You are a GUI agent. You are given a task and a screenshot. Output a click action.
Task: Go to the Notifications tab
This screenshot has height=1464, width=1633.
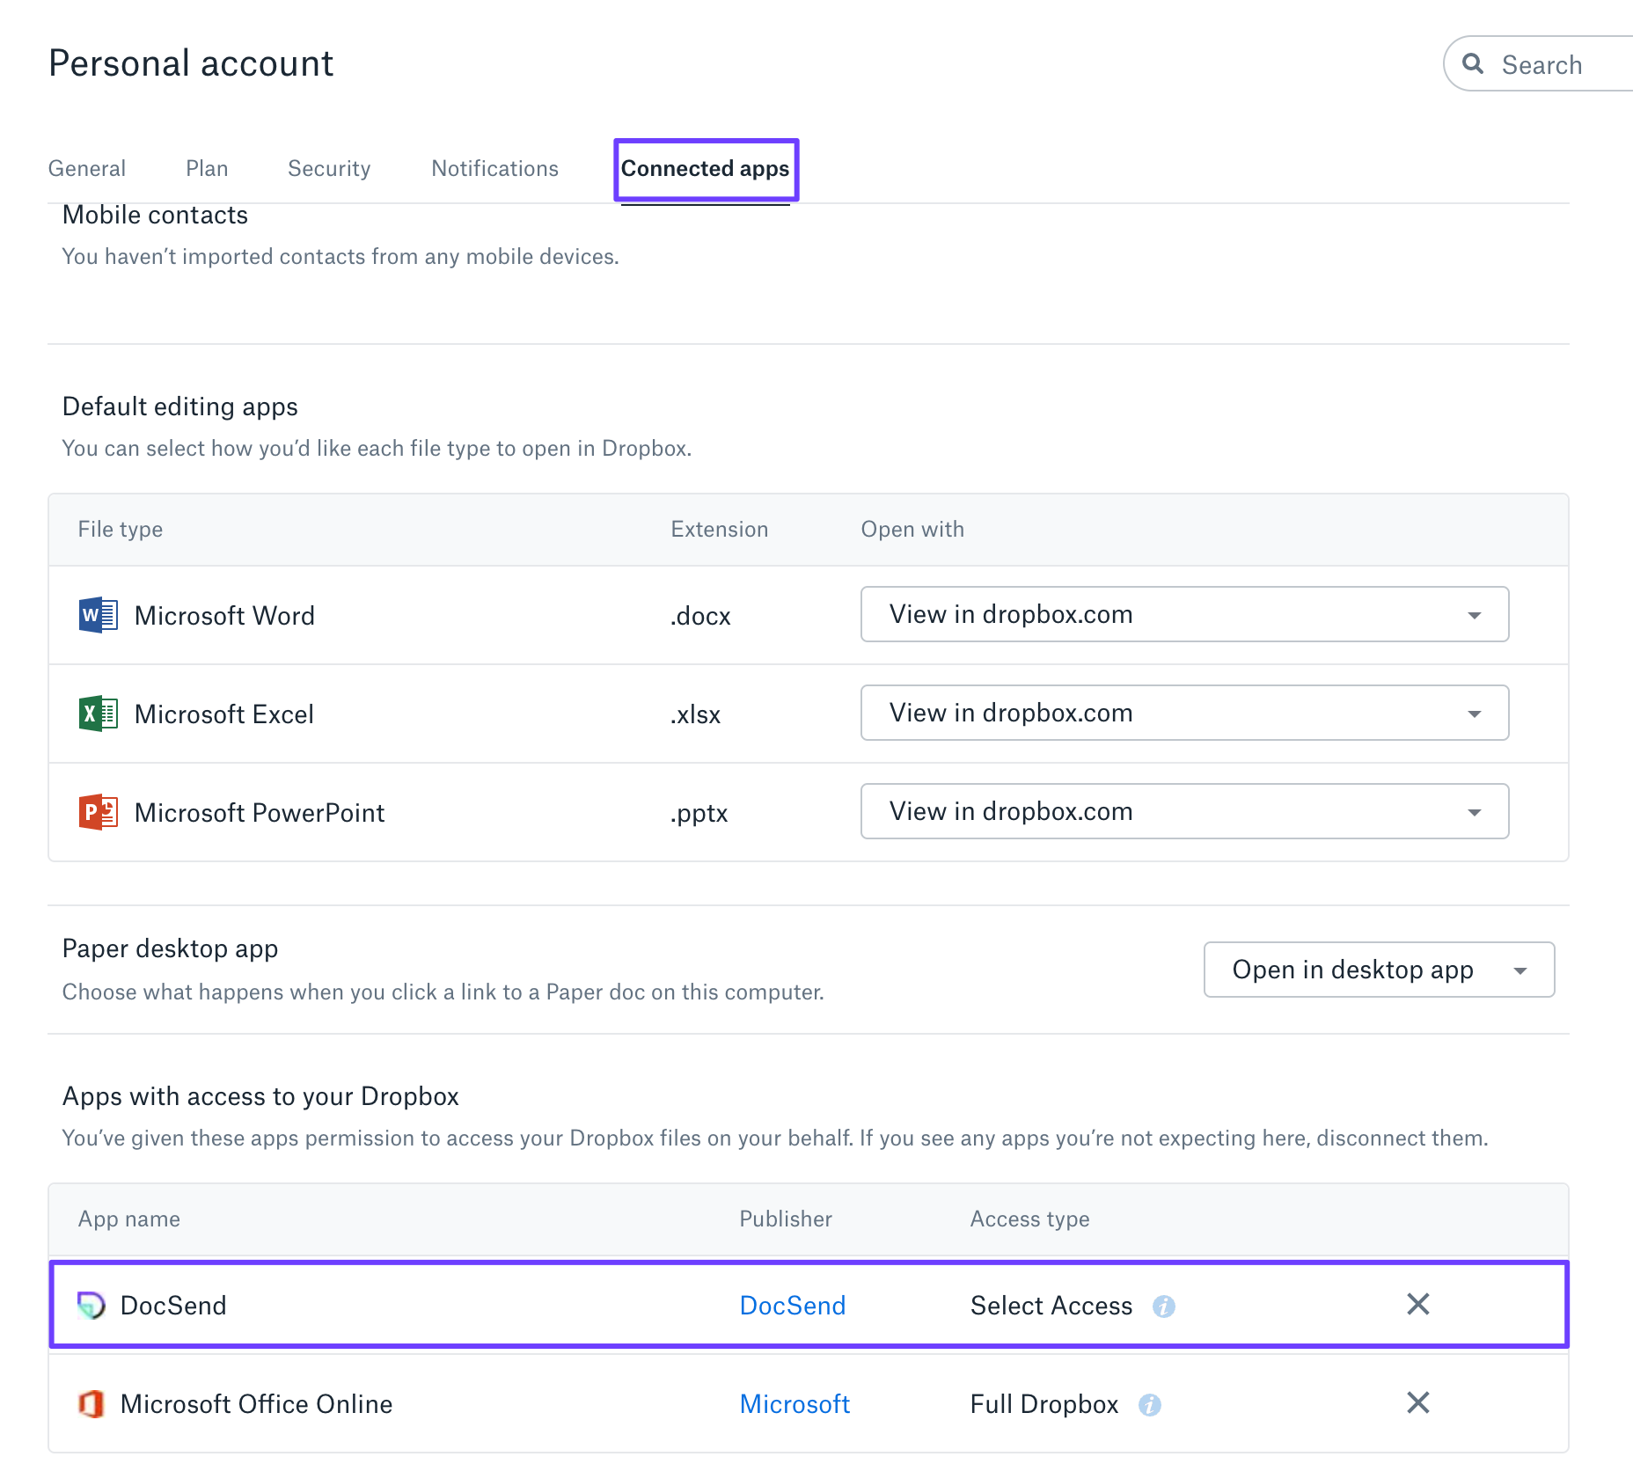pos(494,168)
